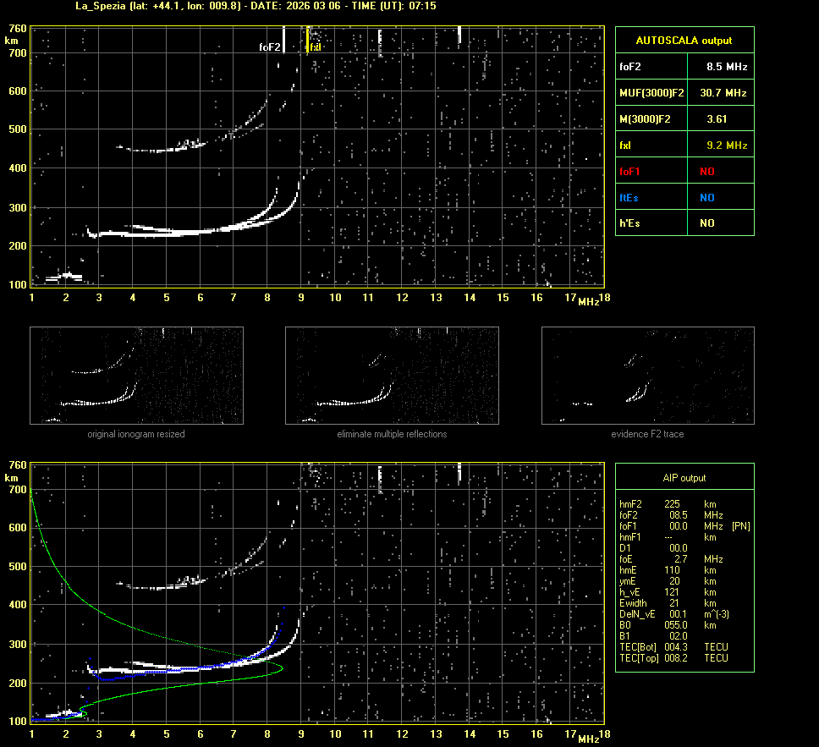819x747 pixels.
Task: Click the green profile peak in bottom ionogram
Action: pyautogui.click(x=280, y=668)
